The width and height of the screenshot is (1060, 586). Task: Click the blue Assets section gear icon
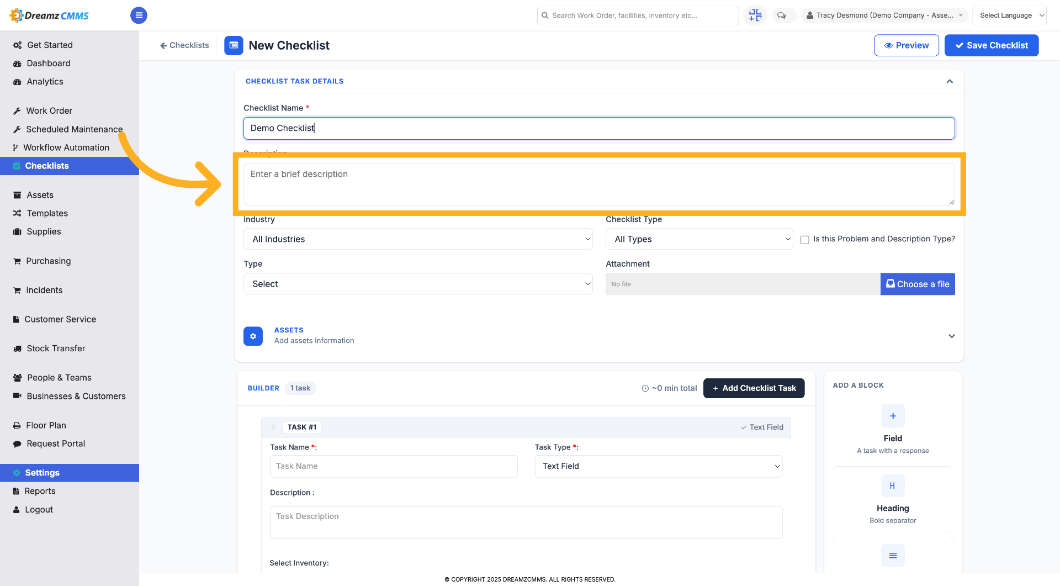(253, 336)
